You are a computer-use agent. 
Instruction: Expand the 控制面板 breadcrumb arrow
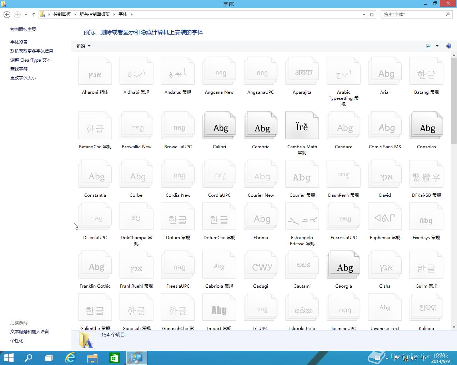coord(75,14)
